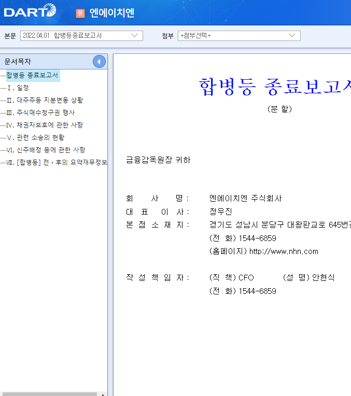Collapse the 문서목차 panel with arrow button
Screen dimensions: 351x396
pos(99,61)
